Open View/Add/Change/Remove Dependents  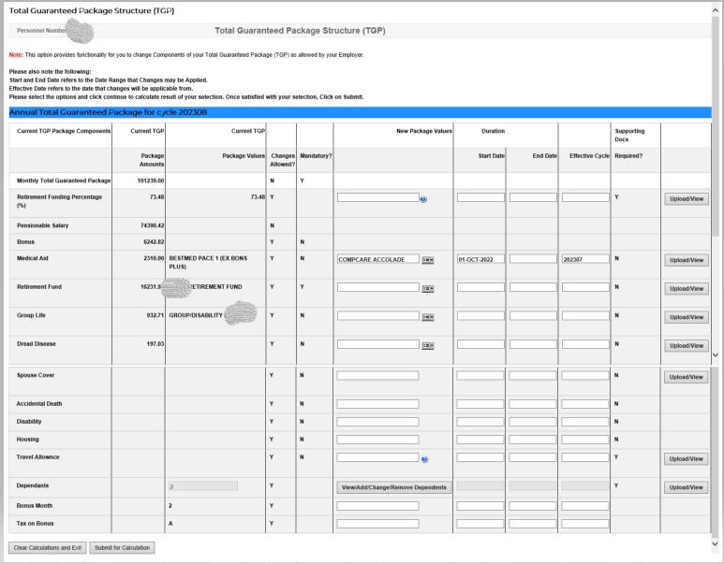tap(393, 487)
